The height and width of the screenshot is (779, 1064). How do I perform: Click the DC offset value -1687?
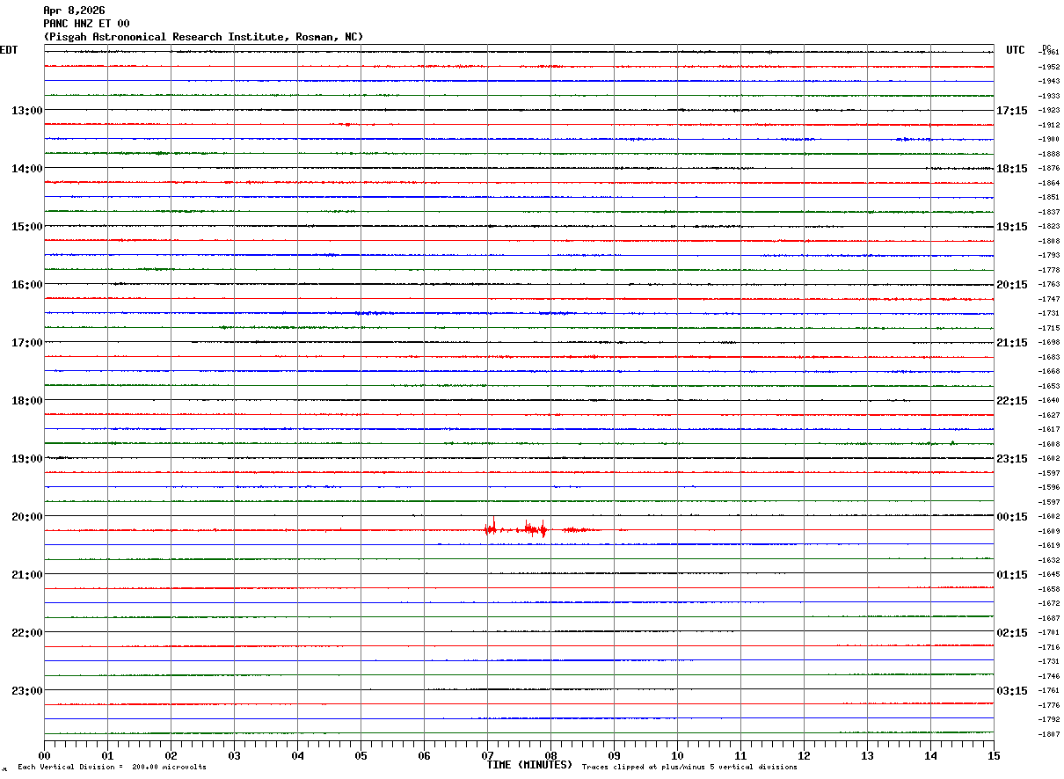pos(1048,618)
